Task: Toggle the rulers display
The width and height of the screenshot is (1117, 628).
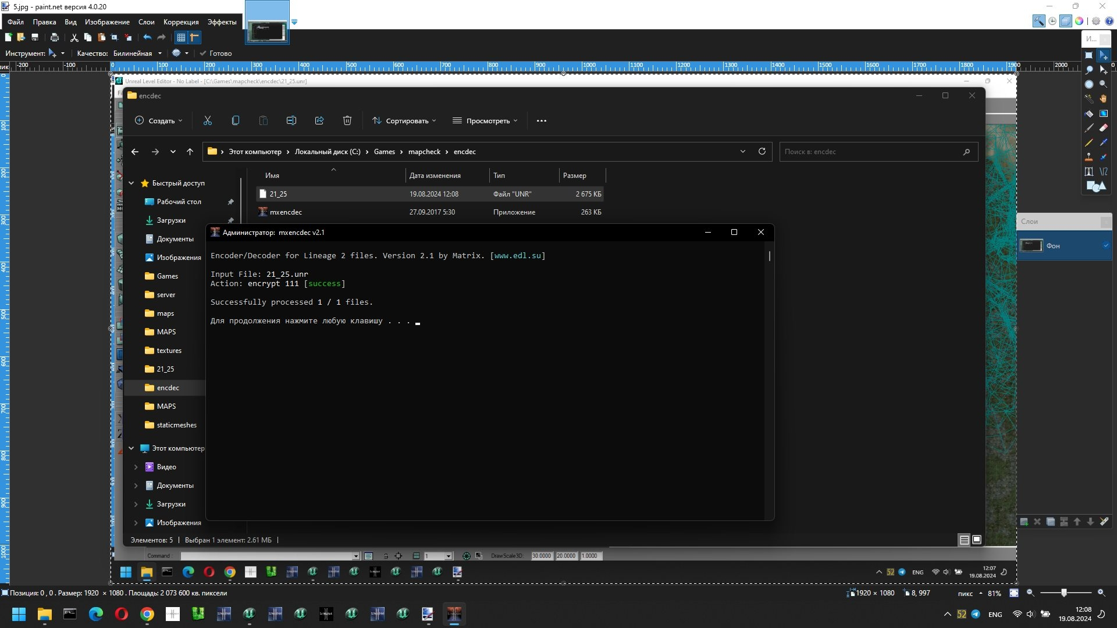Action: click(x=195, y=37)
